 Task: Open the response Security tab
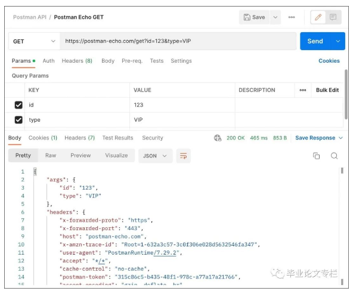pos(153,138)
